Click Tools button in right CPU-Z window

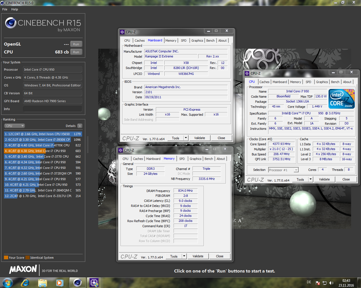tap(300, 179)
